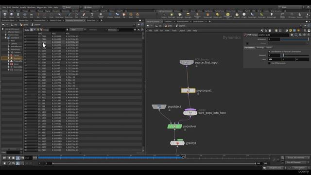Open the File menu
This screenshot has width=311, height=175.
point(4,7)
